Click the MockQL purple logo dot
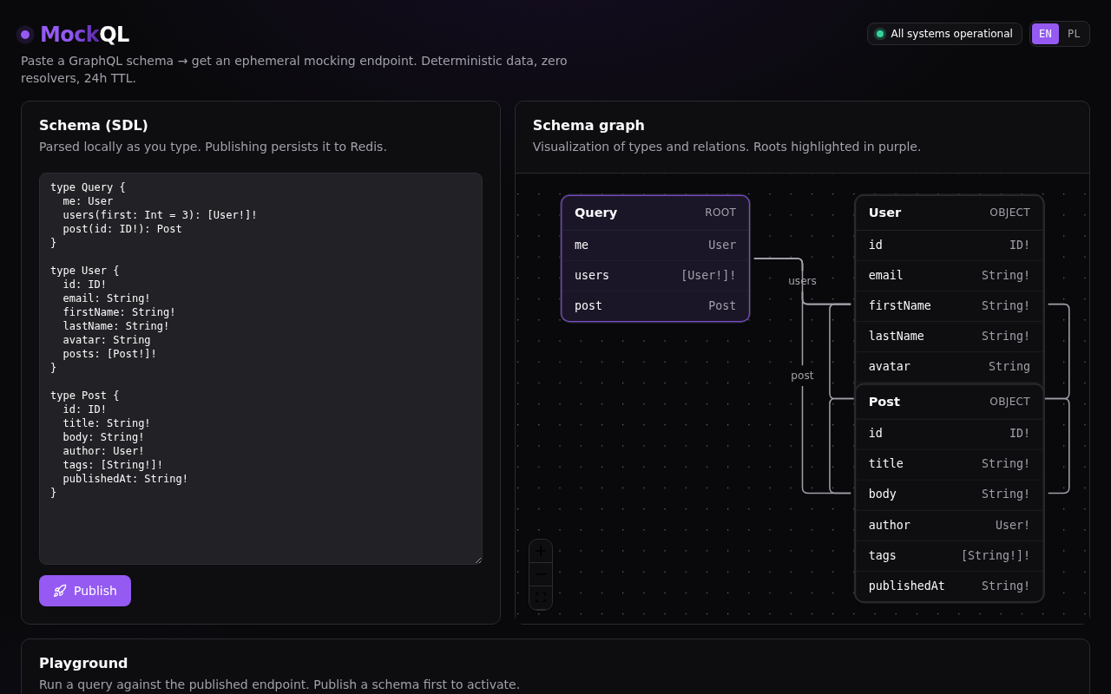Screen dimensions: 1111x694 point(25,35)
